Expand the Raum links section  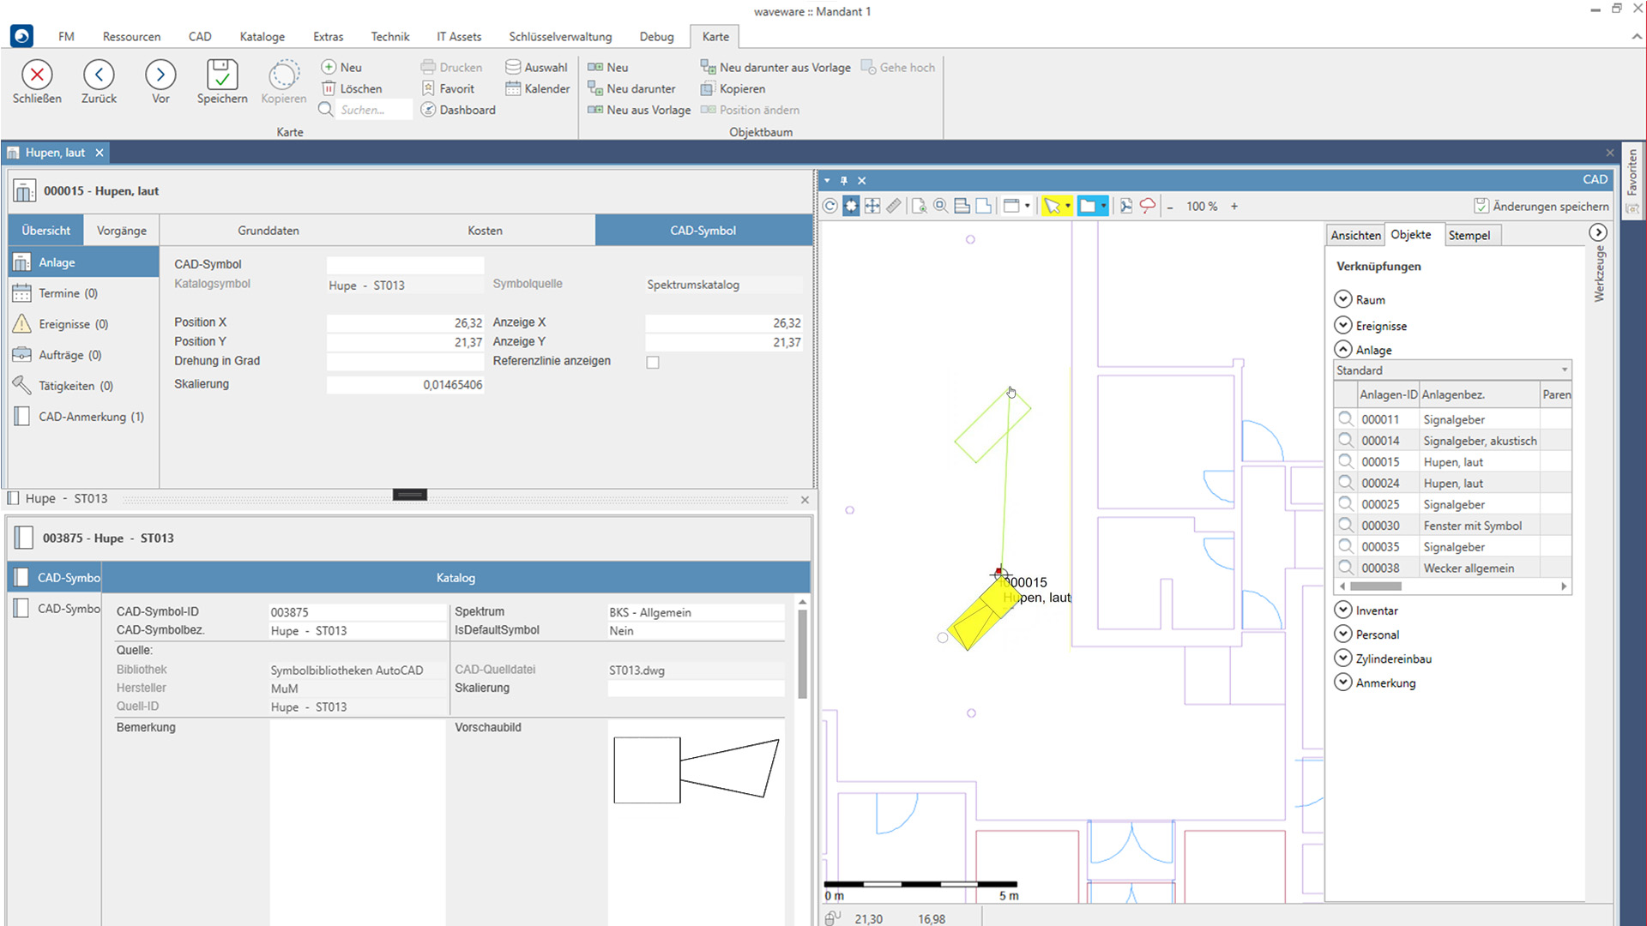[x=1343, y=299]
